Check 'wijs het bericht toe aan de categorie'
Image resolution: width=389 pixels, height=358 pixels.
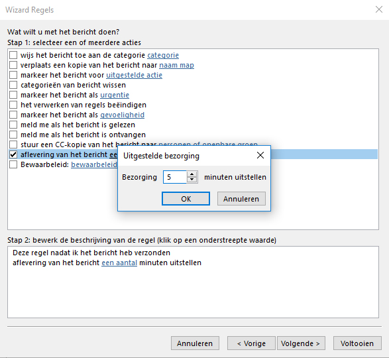(13, 55)
